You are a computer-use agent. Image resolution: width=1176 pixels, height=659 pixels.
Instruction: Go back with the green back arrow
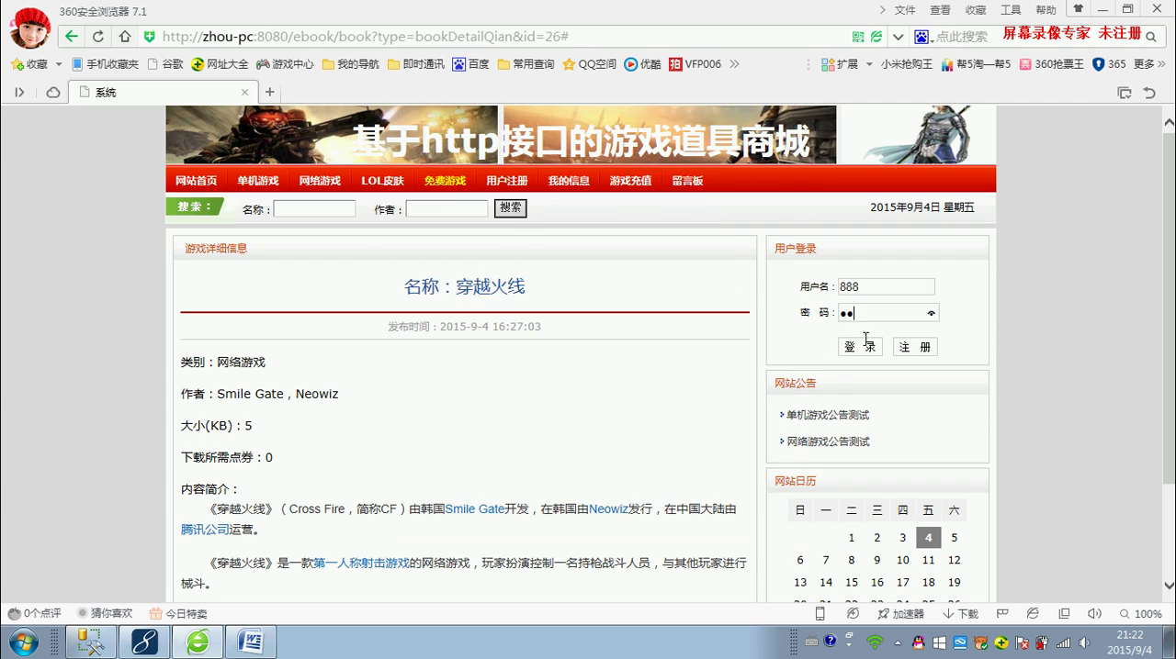pyautogui.click(x=71, y=37)
